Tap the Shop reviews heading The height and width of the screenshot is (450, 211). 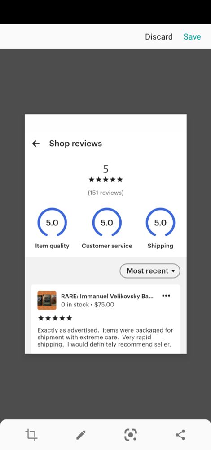click(75, 144)
